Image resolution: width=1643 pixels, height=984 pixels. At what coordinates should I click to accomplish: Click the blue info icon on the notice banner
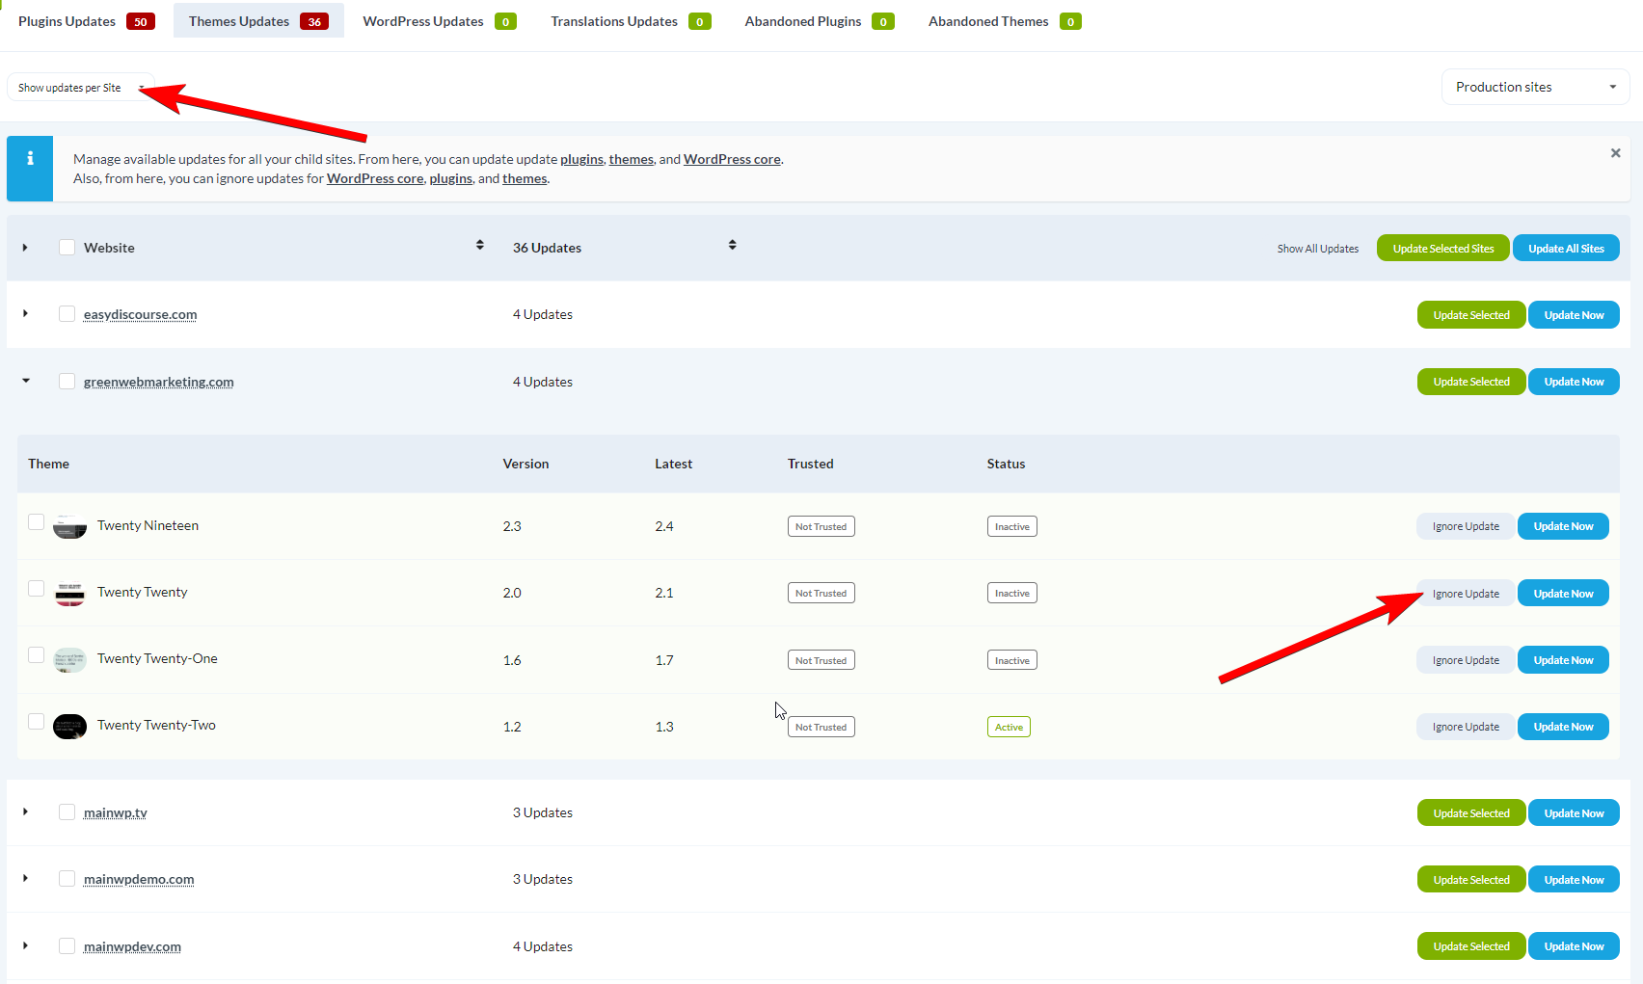pyautogui.click(x=29, y=158)
